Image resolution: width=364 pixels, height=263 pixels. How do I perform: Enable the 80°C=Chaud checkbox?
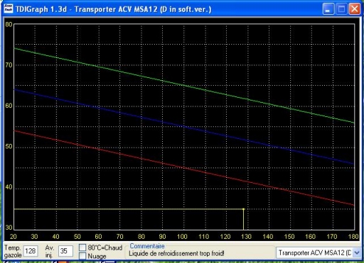click(82, 247)
